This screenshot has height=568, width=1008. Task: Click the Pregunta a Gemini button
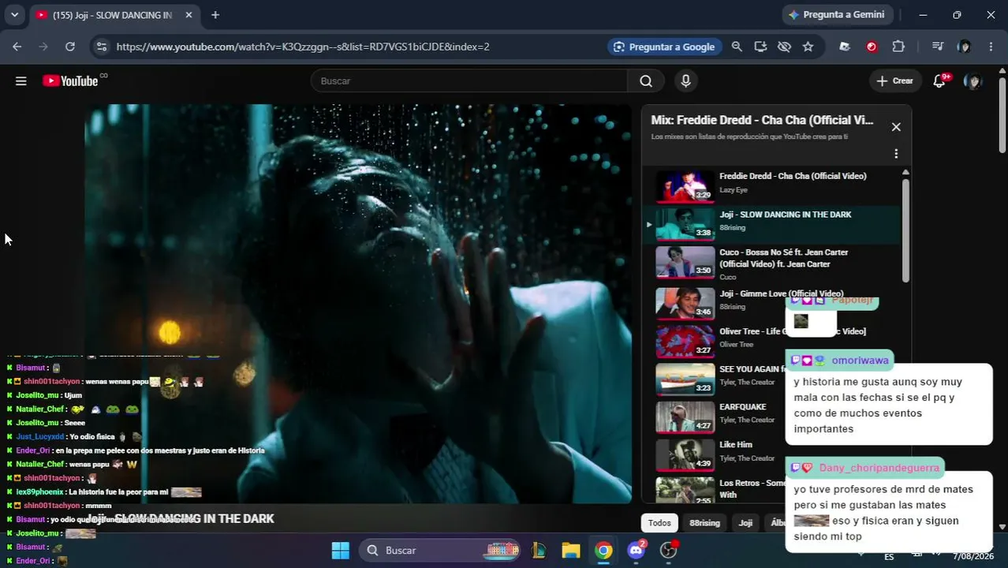(x=836, y=15)
